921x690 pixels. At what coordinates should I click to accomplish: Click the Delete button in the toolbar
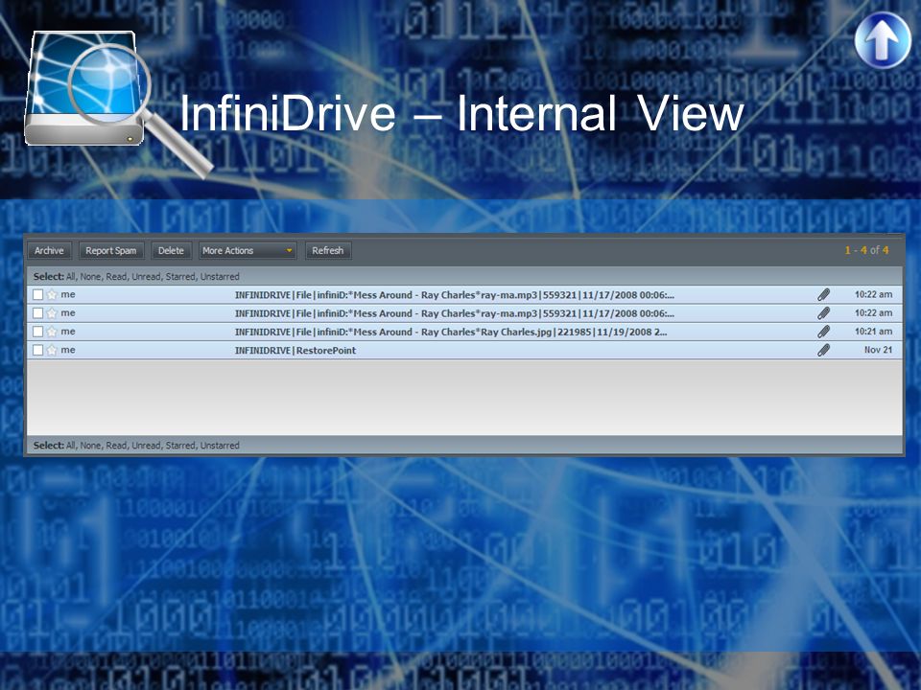171,250
